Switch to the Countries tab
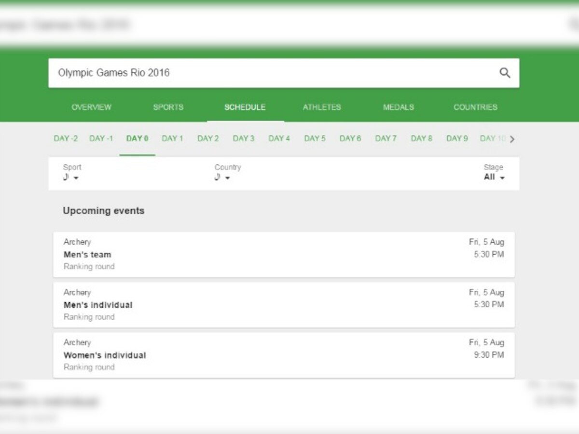The image size is (579, 434). pyautogui.click(x=475, y=107)
